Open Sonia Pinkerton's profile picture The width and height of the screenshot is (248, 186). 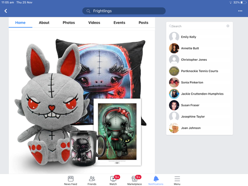click(x=174, y=82)
